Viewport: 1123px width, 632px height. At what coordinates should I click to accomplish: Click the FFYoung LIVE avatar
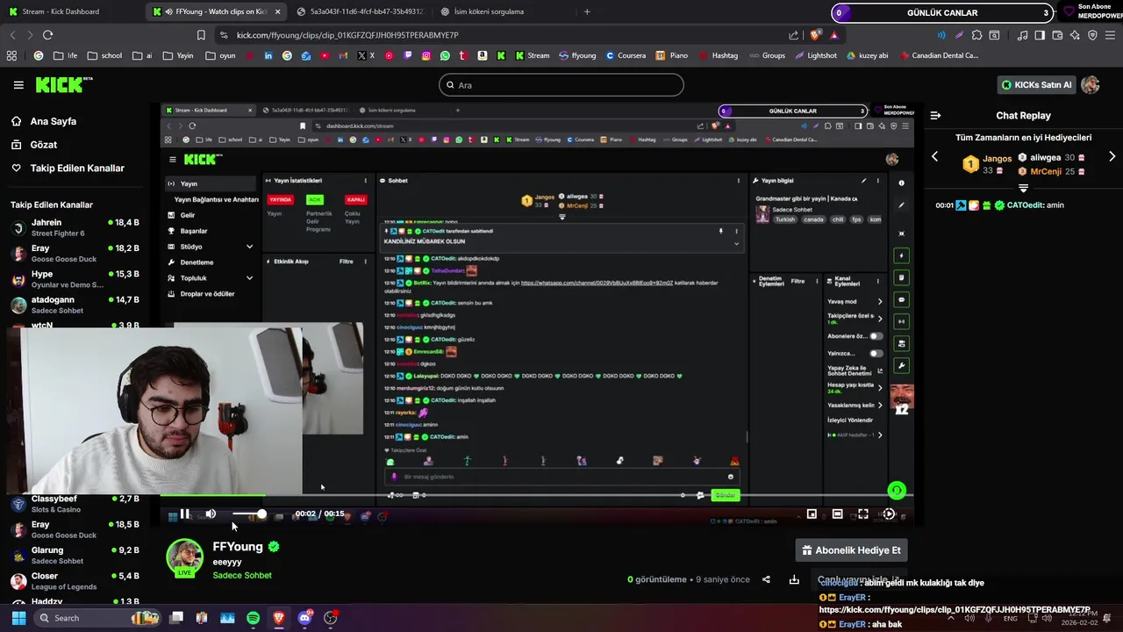[x=185, y=558]
